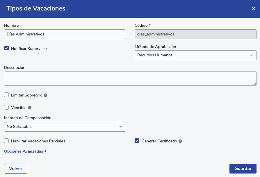
Task: Open the Método de Compensación dropdown
Action: tap(65, 127)
